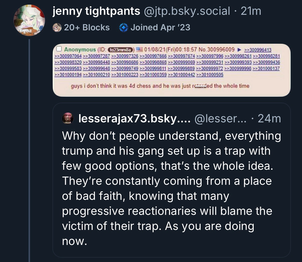Image resolution: width=302 pixels, height=262 pixels.
Task: Click the lesserajax73 quoted-post avatar
Action: (x=68, y=118)
